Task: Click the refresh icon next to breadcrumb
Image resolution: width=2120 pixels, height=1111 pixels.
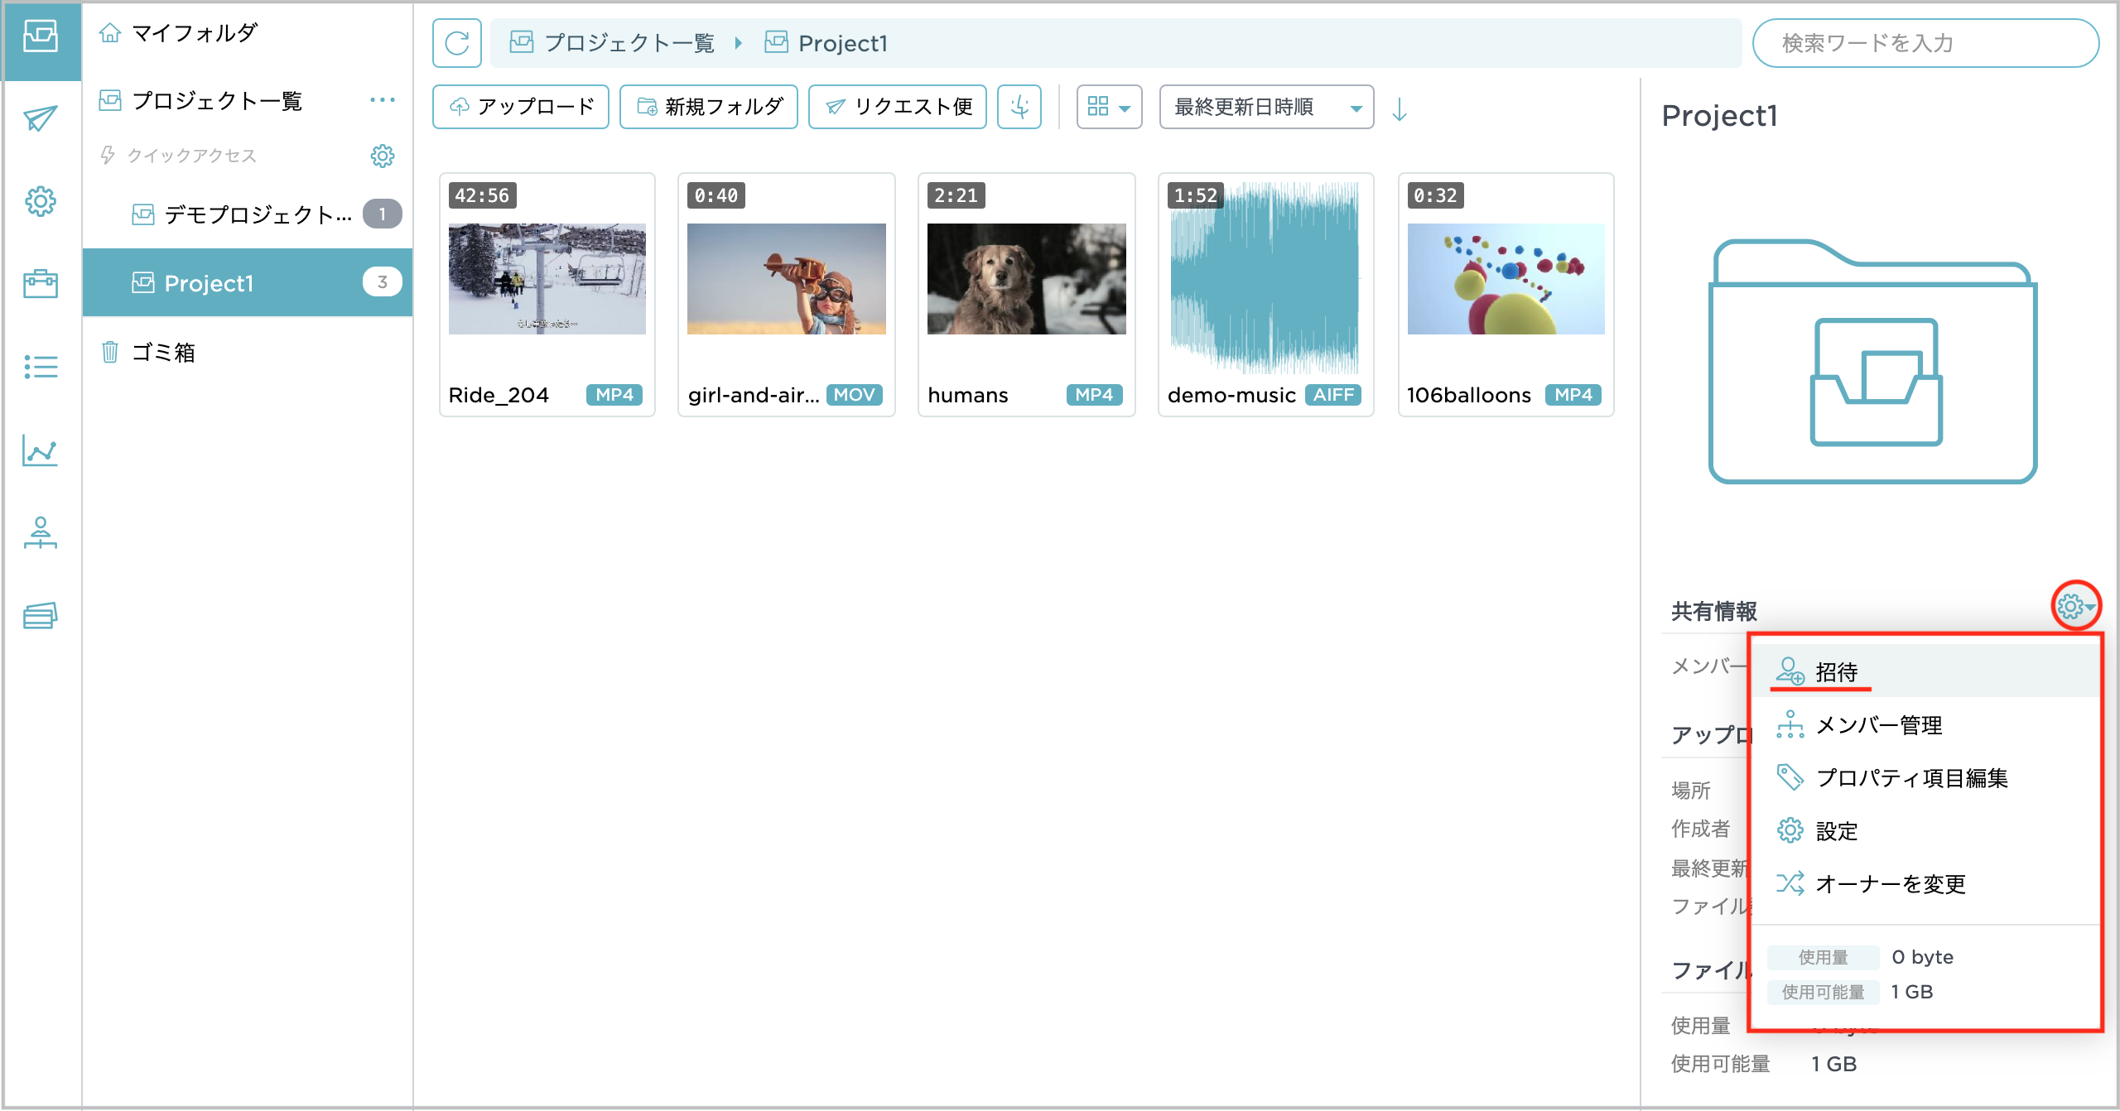Action: pyautogui.click(x=456, y=43)
